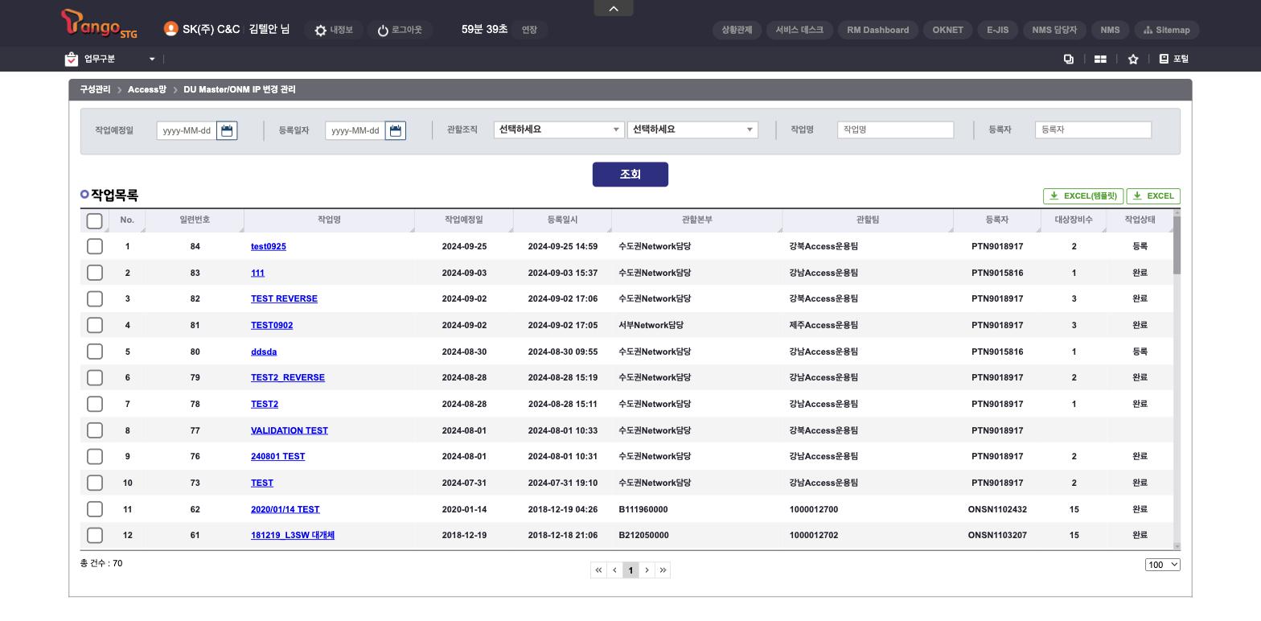Image resolution: width=1261 pixels, height=621 pixels.
Task: Focus the 등록자 text input
Action: pos(1093,130)
